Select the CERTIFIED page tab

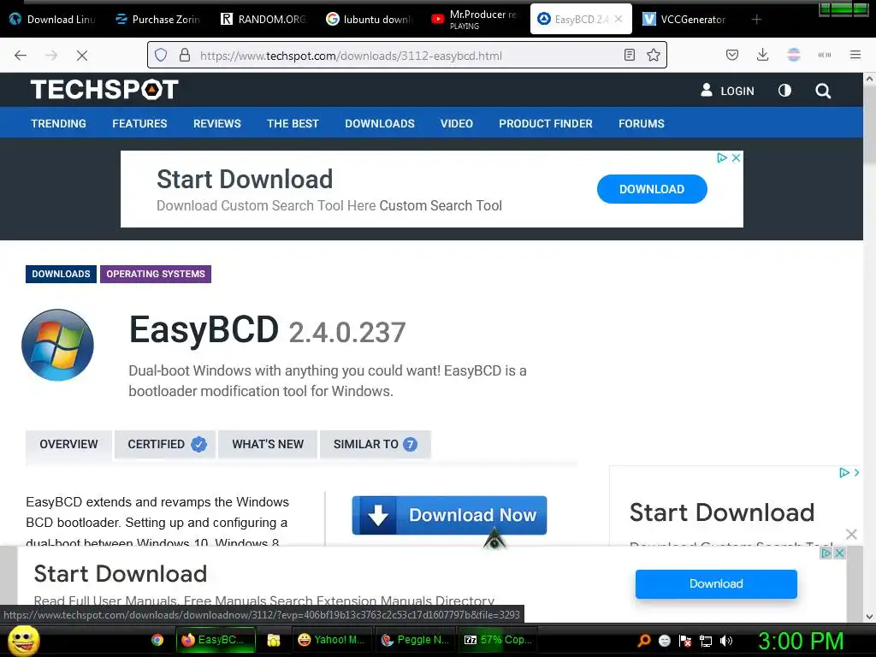(x=165, y=444)
